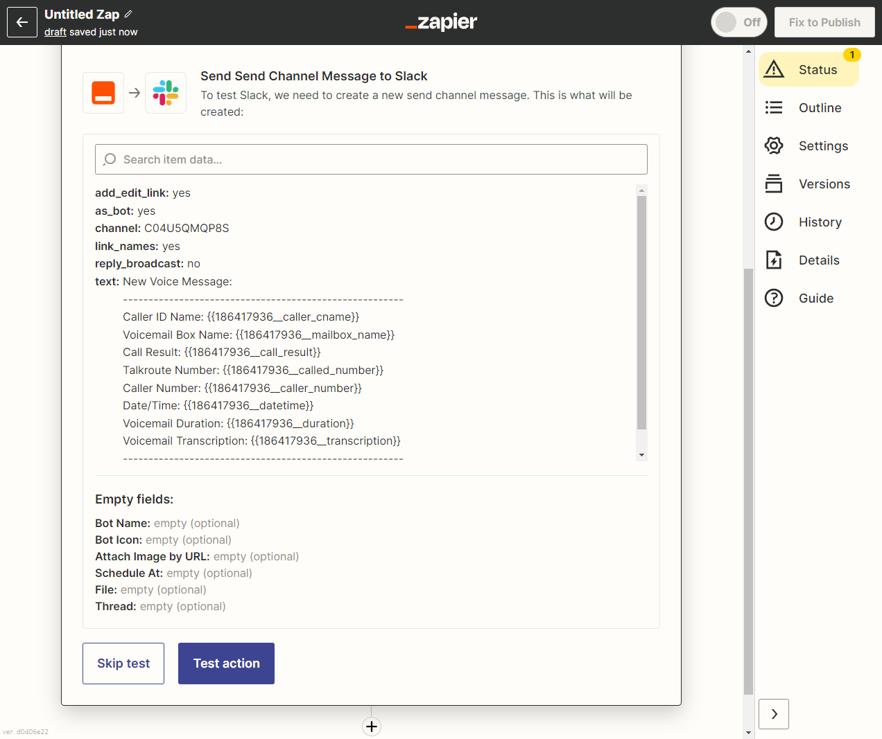Click the Date/Time line
The height and width of the screenshot is (739, 882).
tap(218, 406)
